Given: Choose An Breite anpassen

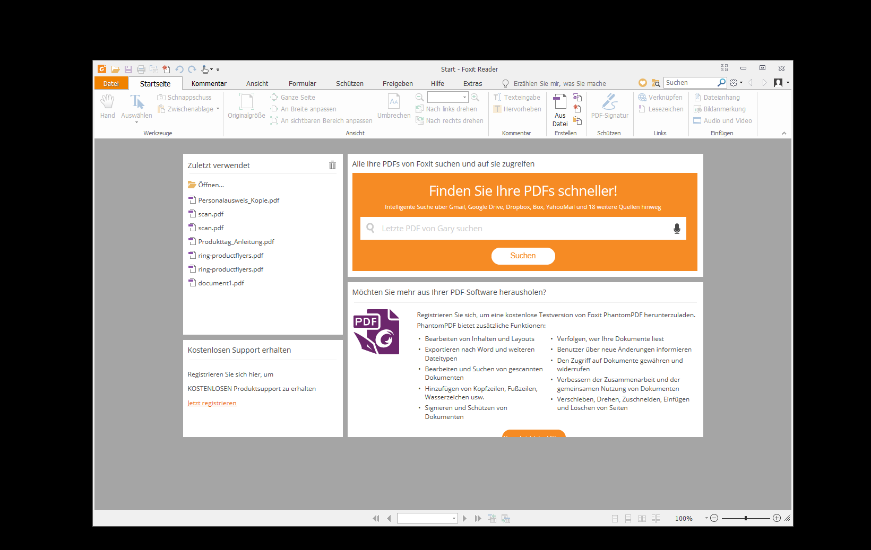Looking at the screenshot, I should pyautogui.click(x=303, y=109).
